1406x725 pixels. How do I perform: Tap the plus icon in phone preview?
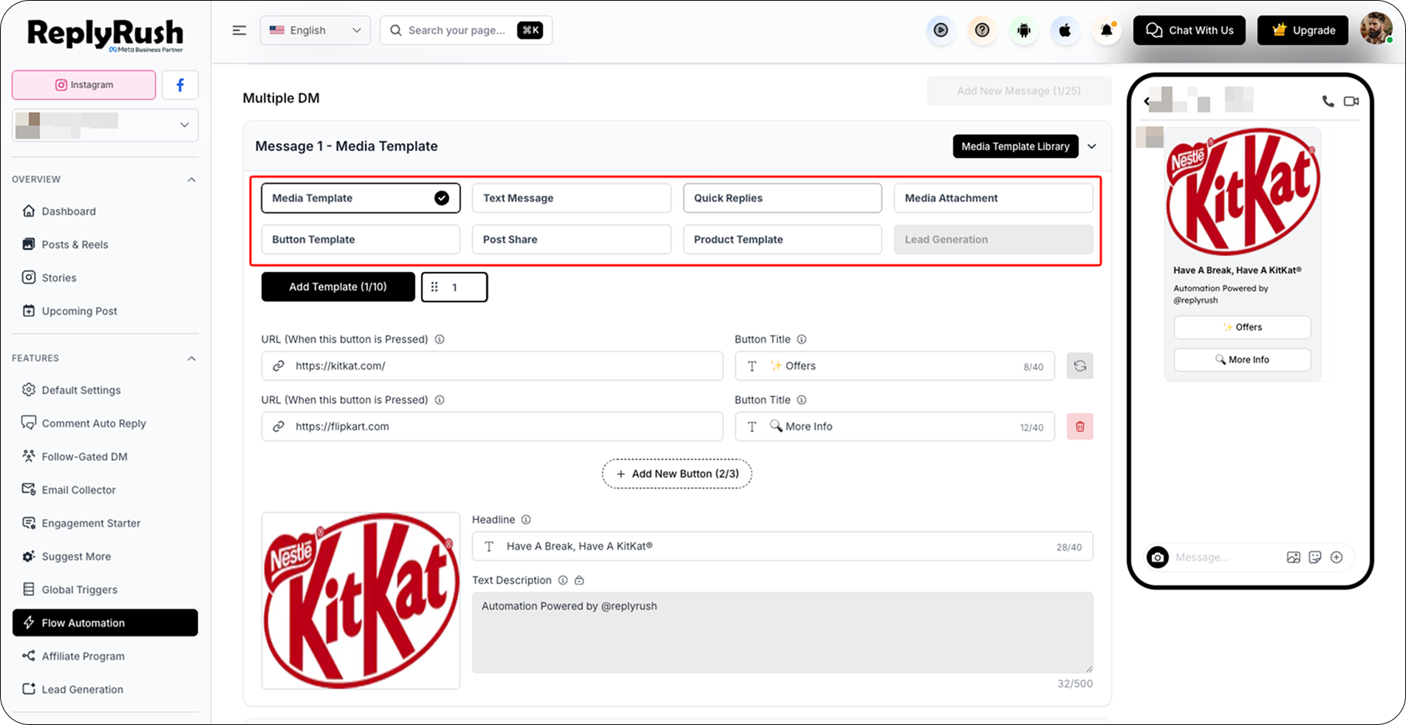click(1337, 557)
